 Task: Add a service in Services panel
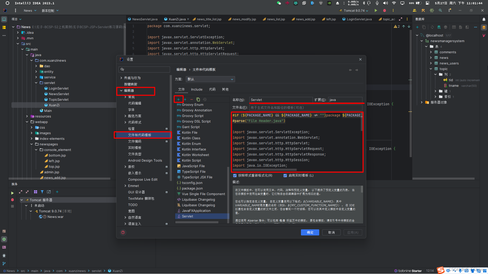tap(57, 192)
